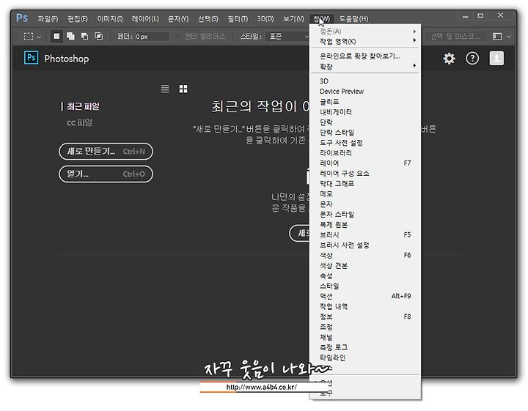Open help via the question mark icon
Viewport: 528px width, 411px height.
pos(472,59)
